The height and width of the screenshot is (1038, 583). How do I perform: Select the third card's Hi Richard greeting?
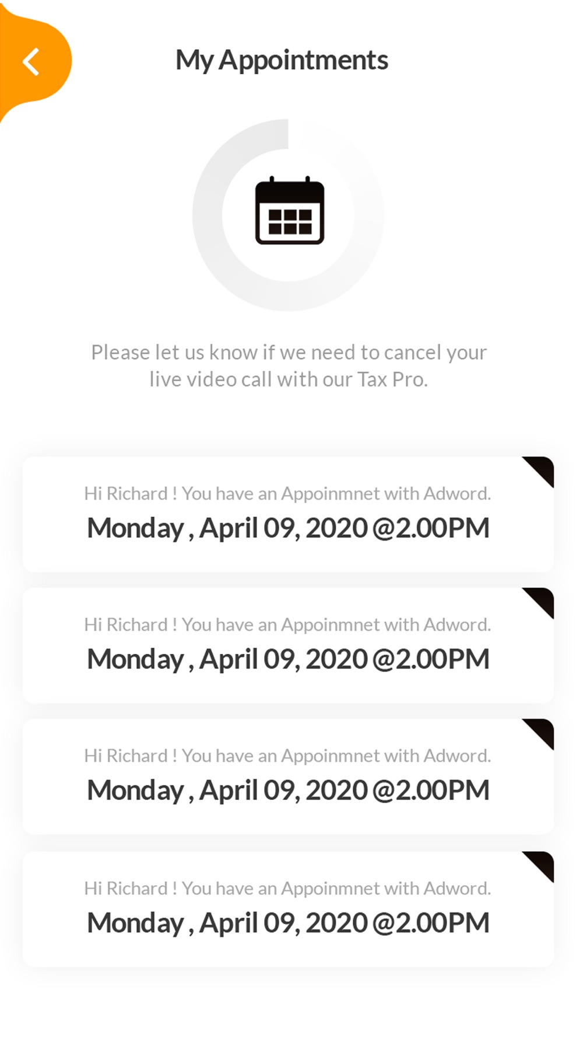click(287, 756)
